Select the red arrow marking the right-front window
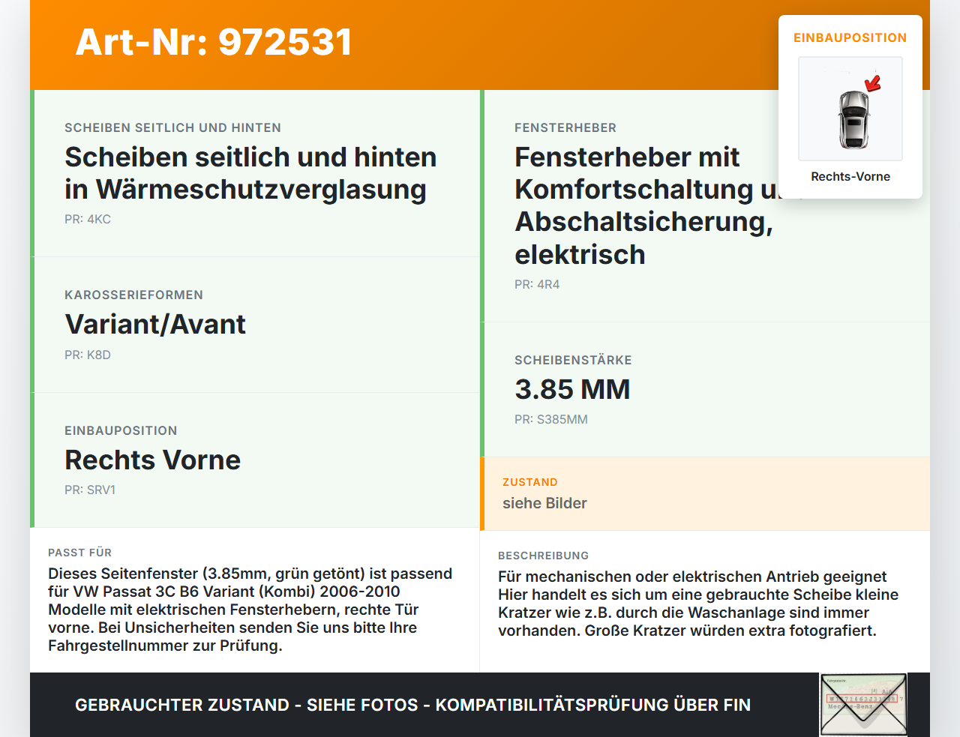 (871, 84)
